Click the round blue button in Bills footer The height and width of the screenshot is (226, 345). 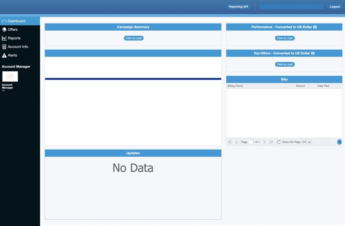click(x=339, y=142)
